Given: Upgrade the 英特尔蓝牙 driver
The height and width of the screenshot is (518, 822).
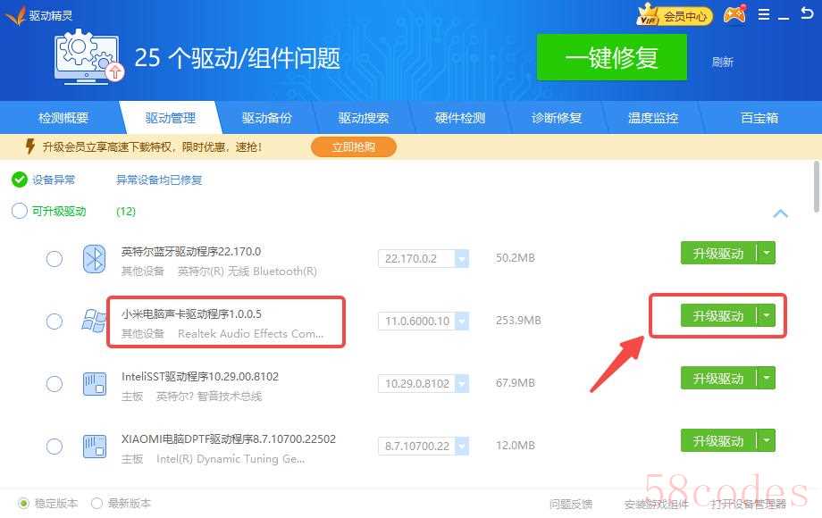Looking at the screenshot, I should (718, 253).
